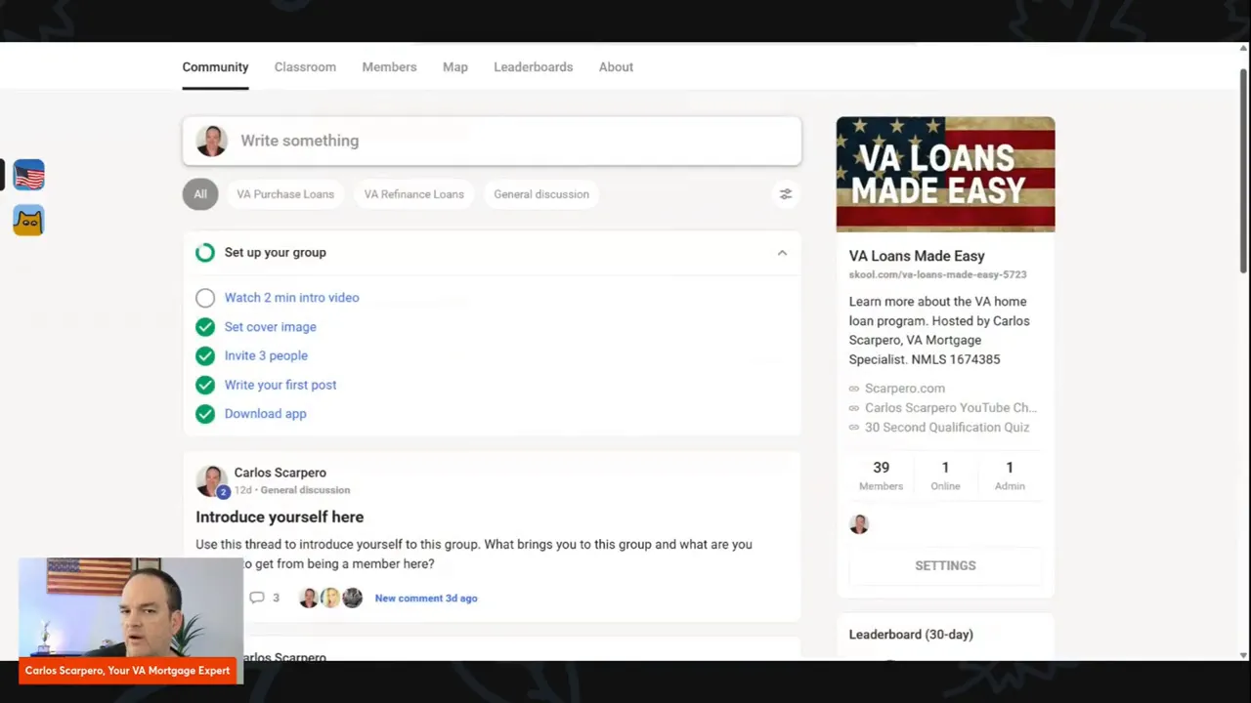Screen dimensions: 1251x703
Task: Click the member avatar below the group stats
Action: pyautogui.click(x=858, y=524)
